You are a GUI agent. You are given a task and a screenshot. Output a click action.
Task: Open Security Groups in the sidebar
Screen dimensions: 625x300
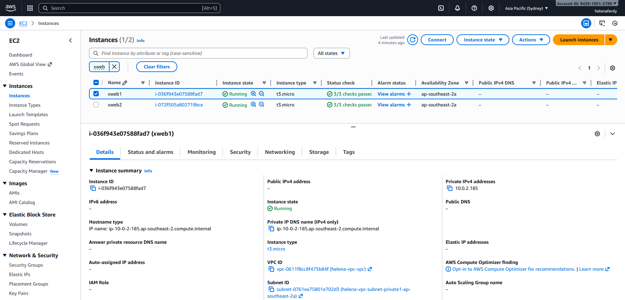(26, 265)
